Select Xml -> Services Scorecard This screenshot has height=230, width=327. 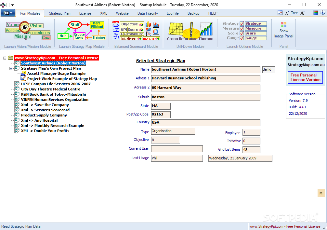point(45,110)
